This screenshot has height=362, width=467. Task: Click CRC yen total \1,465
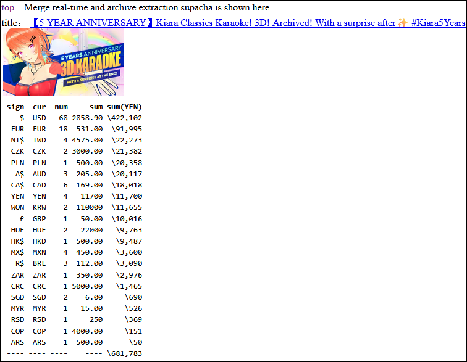coord(129,286)
